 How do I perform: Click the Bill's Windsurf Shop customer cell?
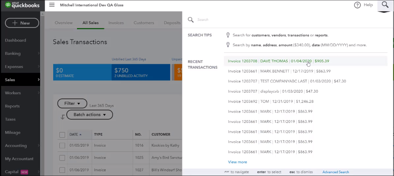pyautogui.click(x=167, y=170)
